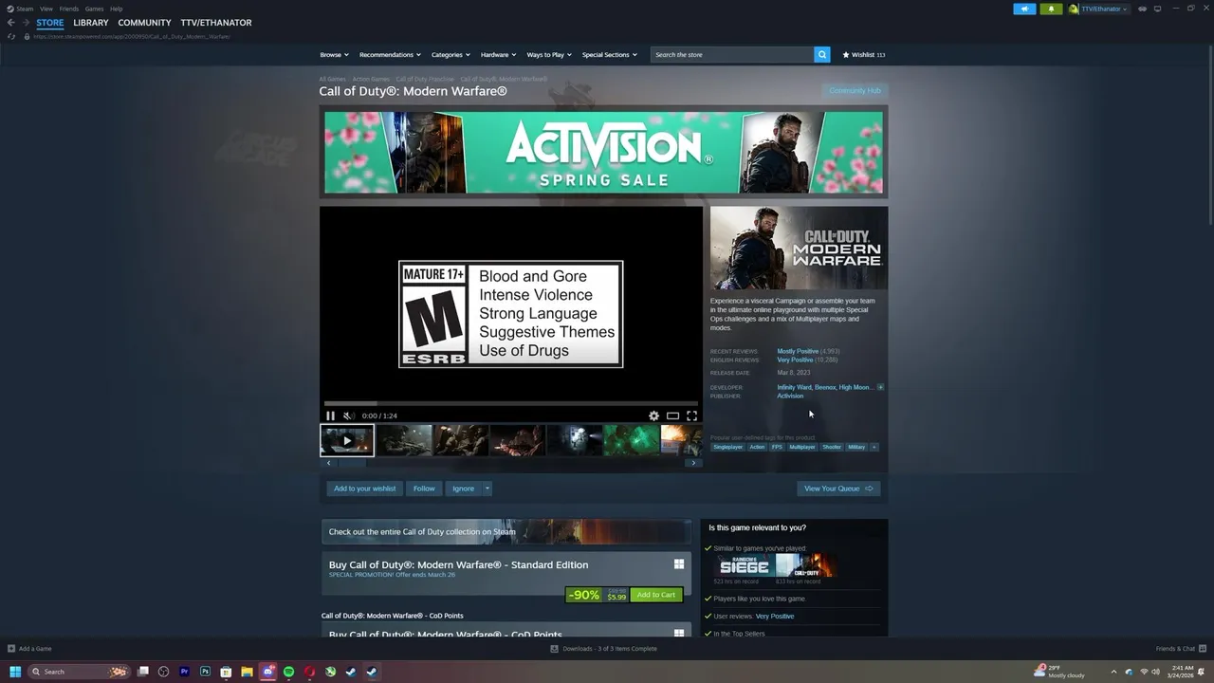Open video settings gear icon
The height and width of the screenshot is (683, 1214).
point(653,415)
